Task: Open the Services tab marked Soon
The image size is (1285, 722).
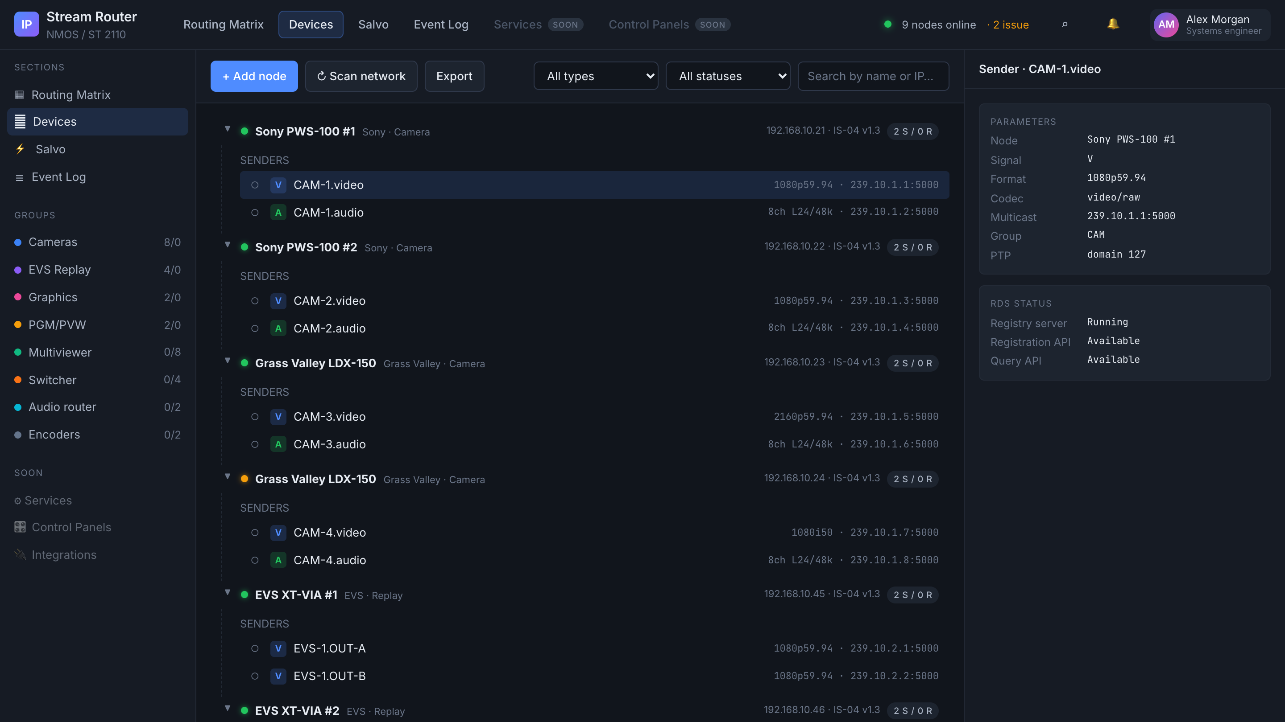Action: tap(538, 25)
